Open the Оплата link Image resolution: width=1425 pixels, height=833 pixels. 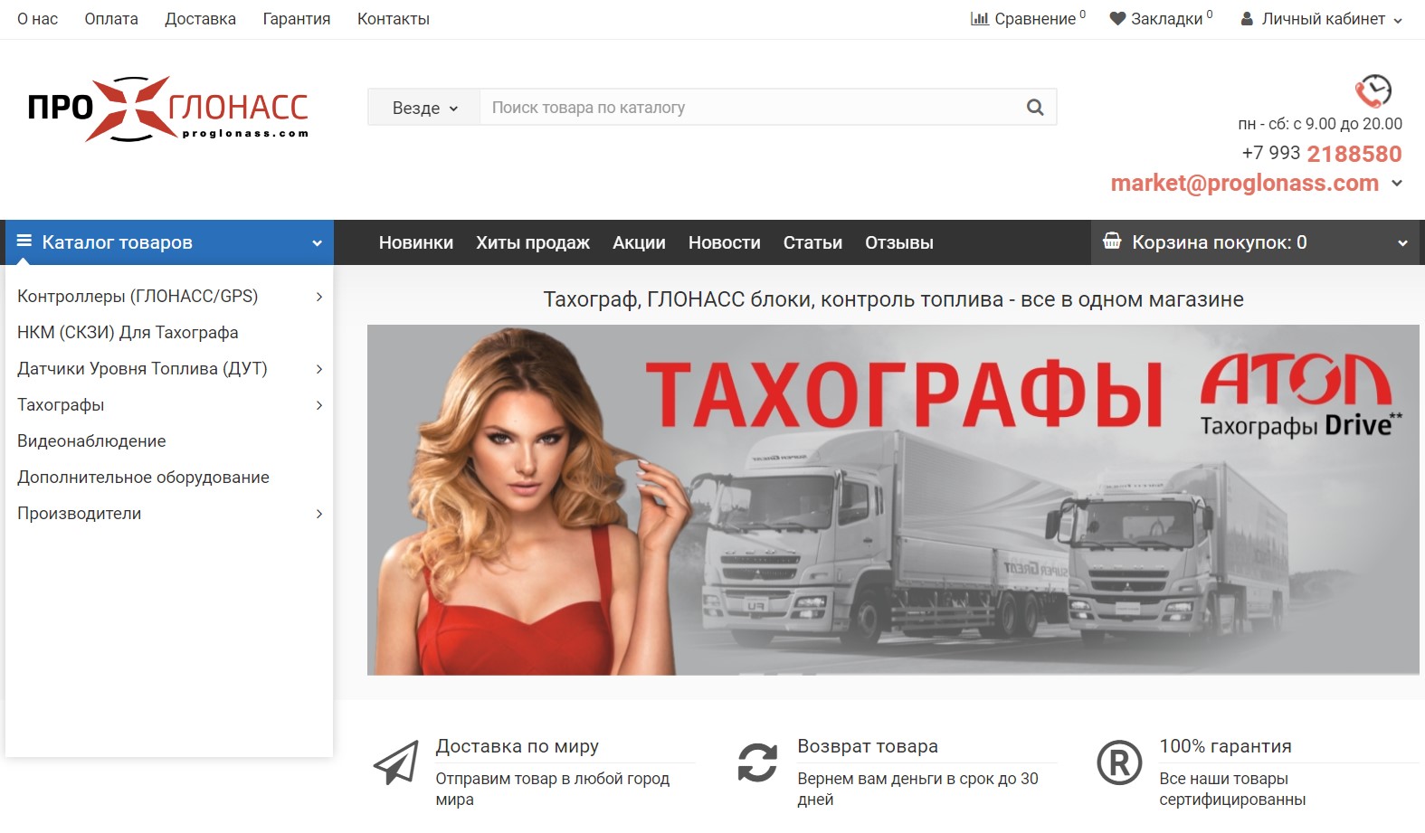(111, 19)
